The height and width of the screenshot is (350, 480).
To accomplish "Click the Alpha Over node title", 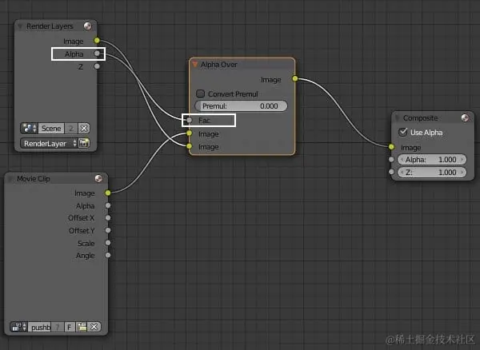I will pos(219,65).
